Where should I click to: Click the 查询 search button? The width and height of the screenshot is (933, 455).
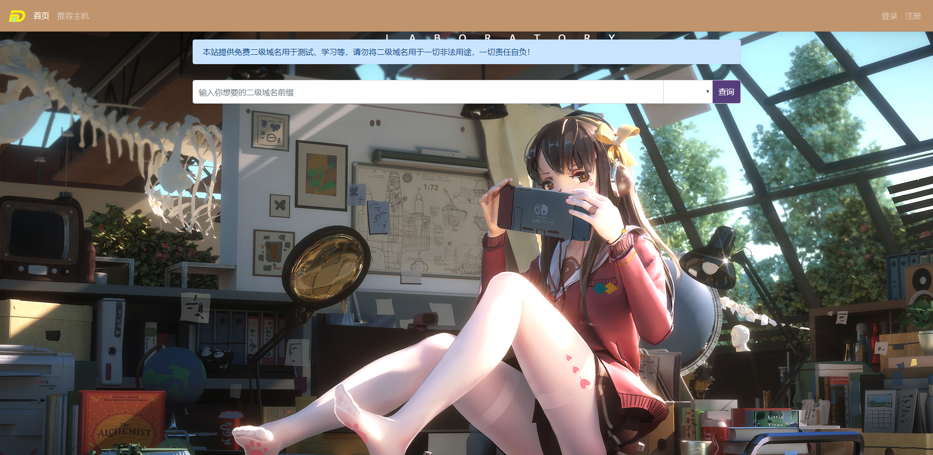pyautogui.click(x=726, y=92)
